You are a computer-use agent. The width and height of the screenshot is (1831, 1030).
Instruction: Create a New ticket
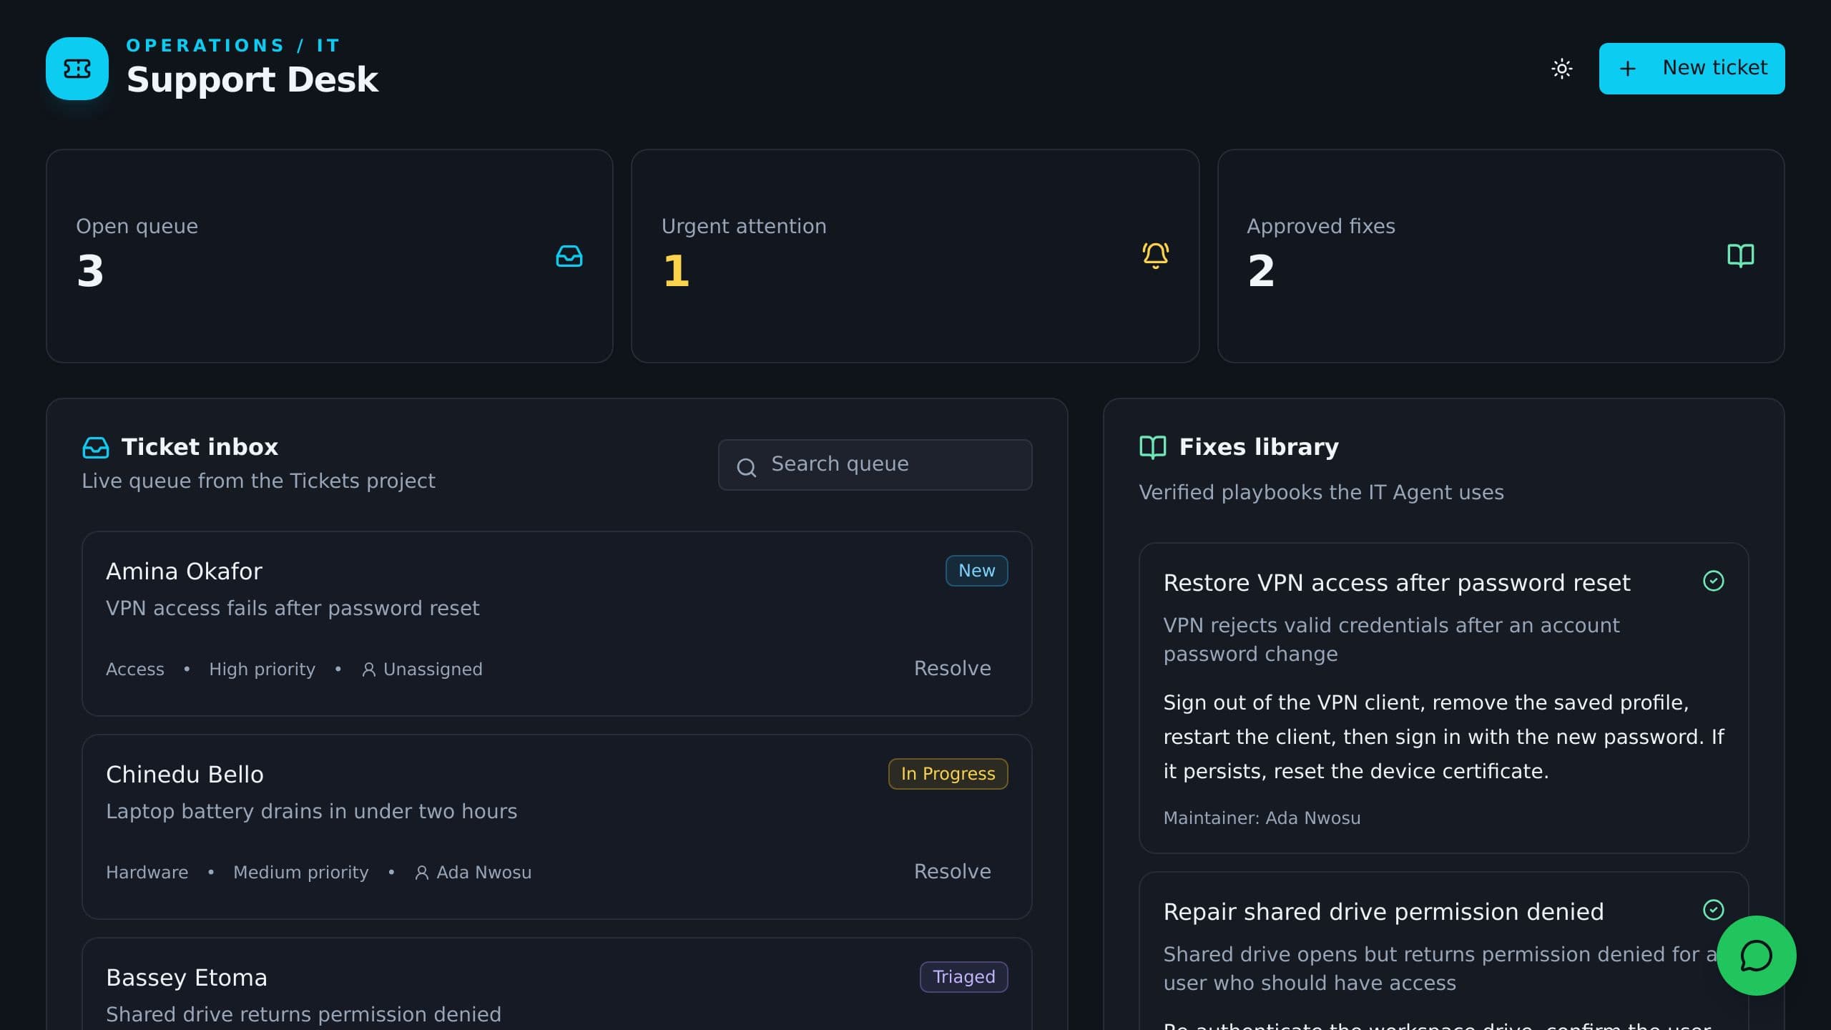(1692, 69)
